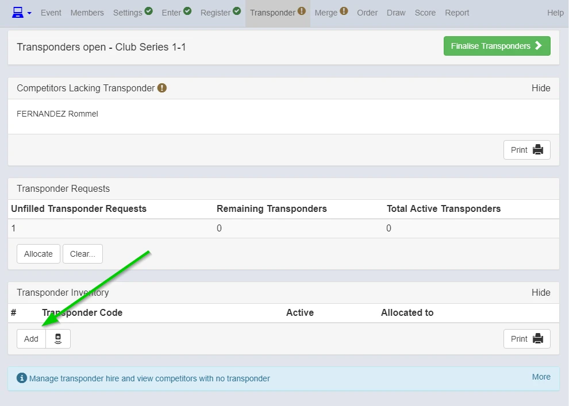Expand the More help text link

pyautogui.click(x=541, y=377)
